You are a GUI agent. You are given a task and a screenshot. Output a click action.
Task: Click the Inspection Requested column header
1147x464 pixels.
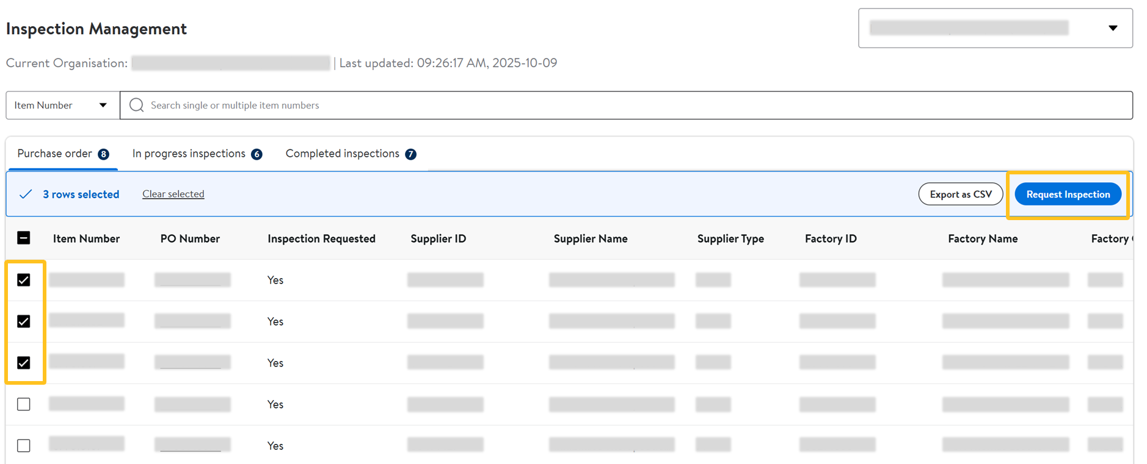[x=321, y=238]
